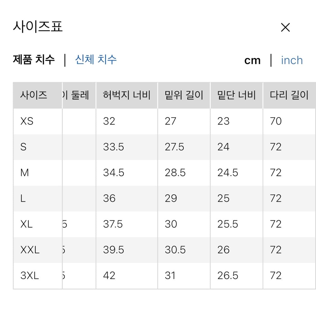
Task: Select the 제품 치수 tab
Action: click(34, 60)
